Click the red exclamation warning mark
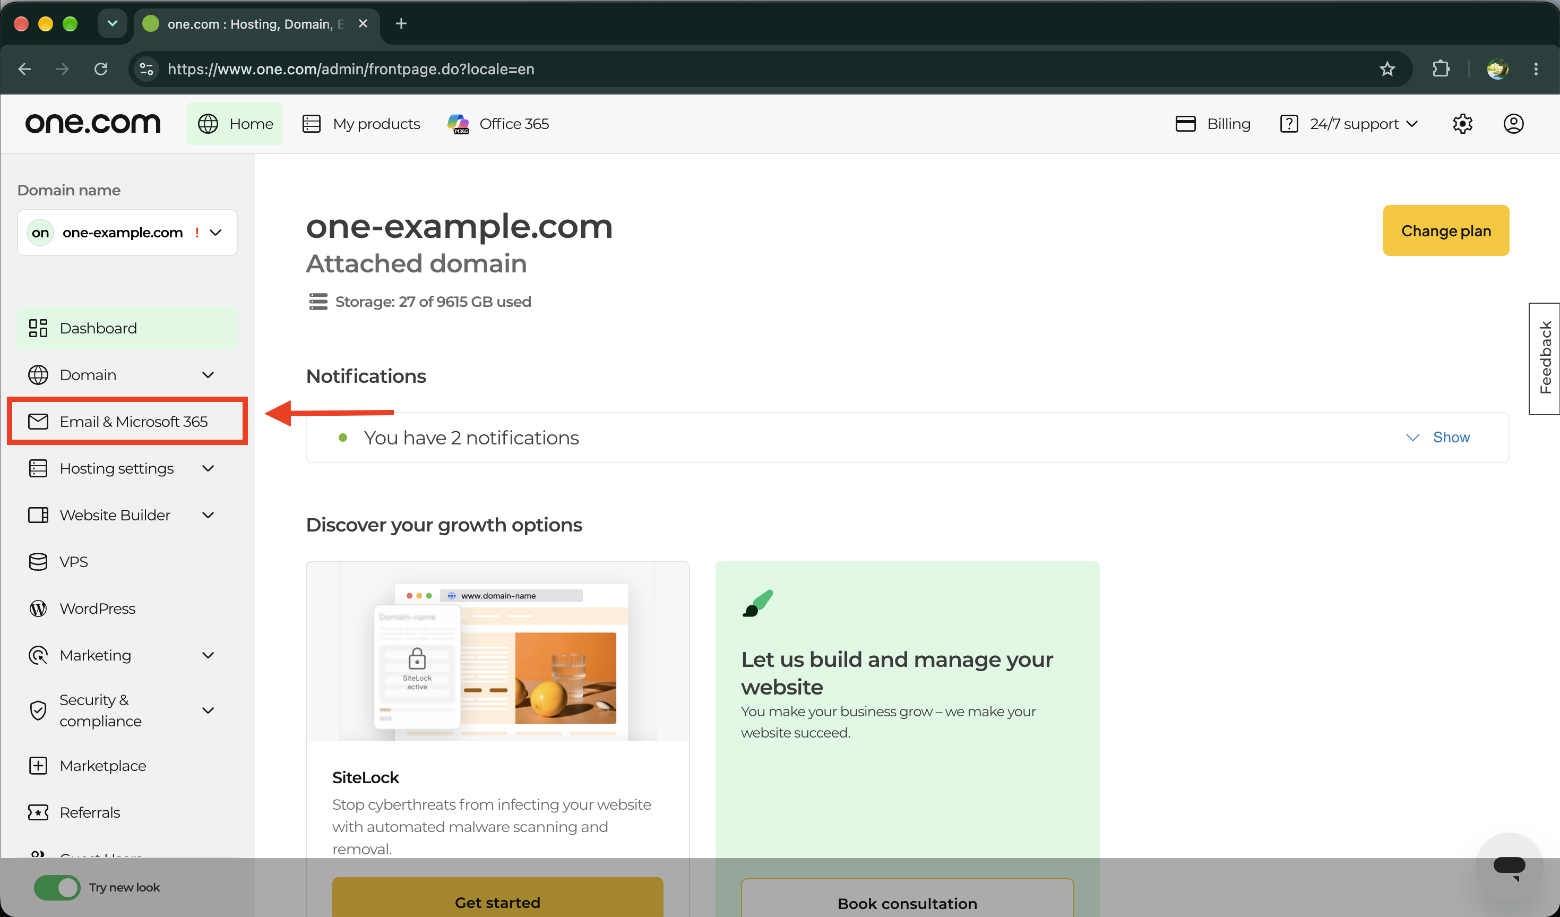 pos(197,233)
